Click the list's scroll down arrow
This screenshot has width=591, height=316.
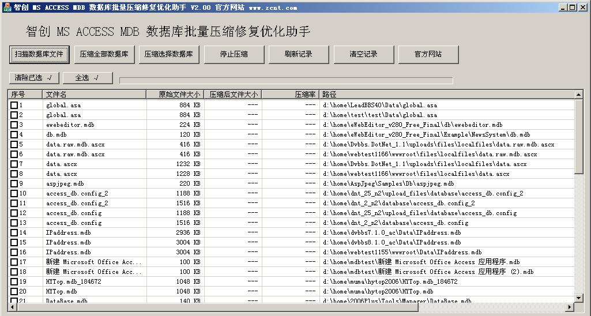(579, 298)
